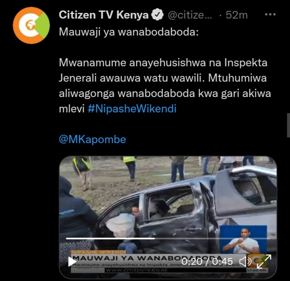Open the tweet's 52m timestamp
This screenshot has width=290, height=281.
pos(236,15)
